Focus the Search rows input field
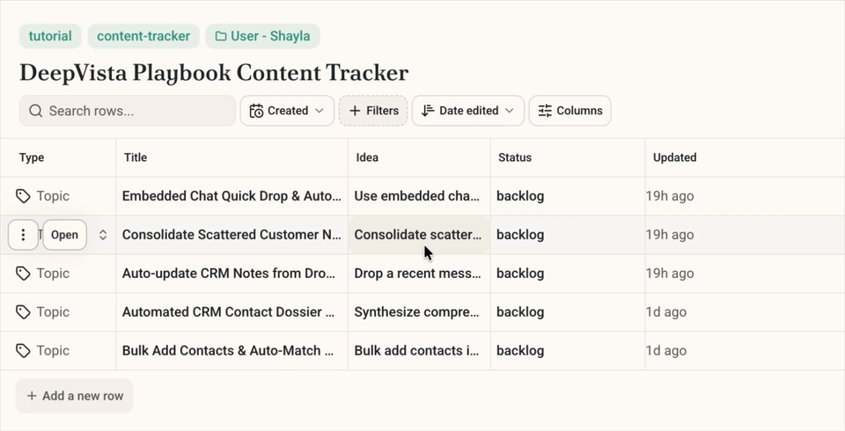845x431 pixels. click(x=128, y=111)
